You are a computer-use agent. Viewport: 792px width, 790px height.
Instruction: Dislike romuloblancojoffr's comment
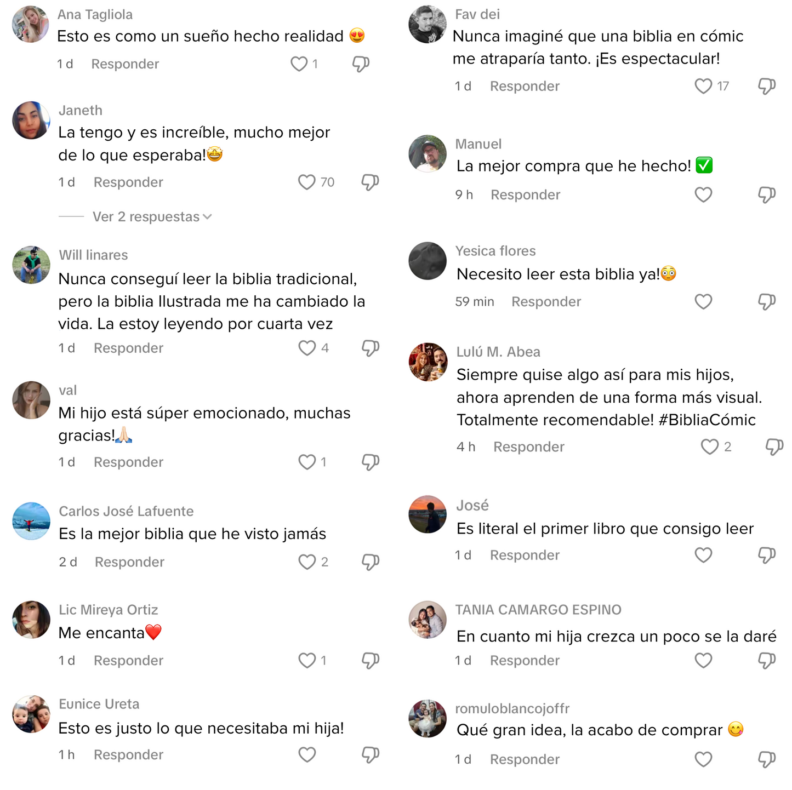click(x=766, y=759)
